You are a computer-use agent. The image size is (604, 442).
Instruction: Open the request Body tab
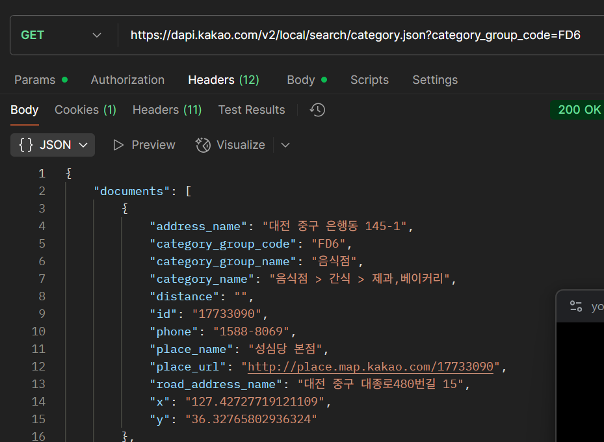click(307, 80)
